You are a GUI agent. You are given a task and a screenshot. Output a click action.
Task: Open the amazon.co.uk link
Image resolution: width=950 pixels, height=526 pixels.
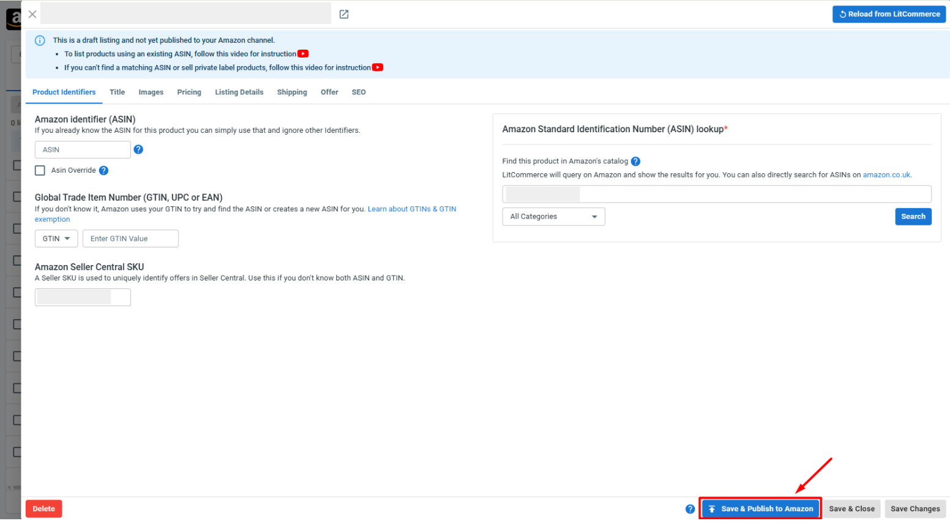(x=886, y=175)
